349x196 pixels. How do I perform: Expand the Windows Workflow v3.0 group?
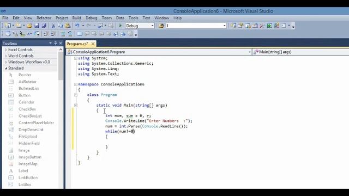tap(6, 62)
